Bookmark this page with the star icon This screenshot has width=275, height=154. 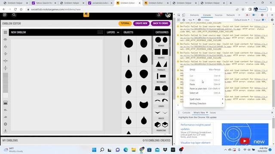[x=243, y=9]
